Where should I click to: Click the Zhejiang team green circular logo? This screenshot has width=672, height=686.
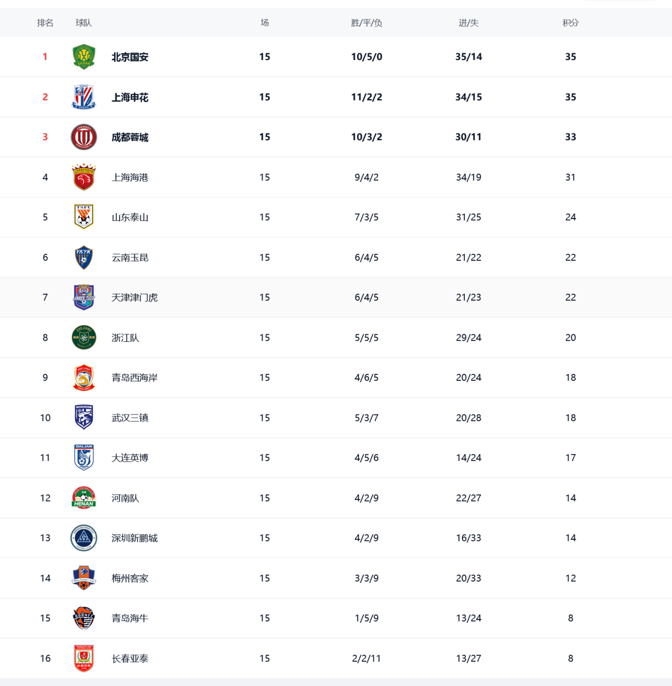pos(84,338)
